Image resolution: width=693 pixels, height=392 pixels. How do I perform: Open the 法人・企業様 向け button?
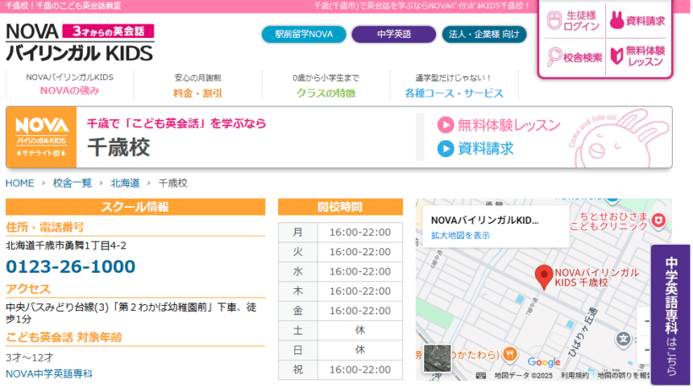(x=484, y=34)
